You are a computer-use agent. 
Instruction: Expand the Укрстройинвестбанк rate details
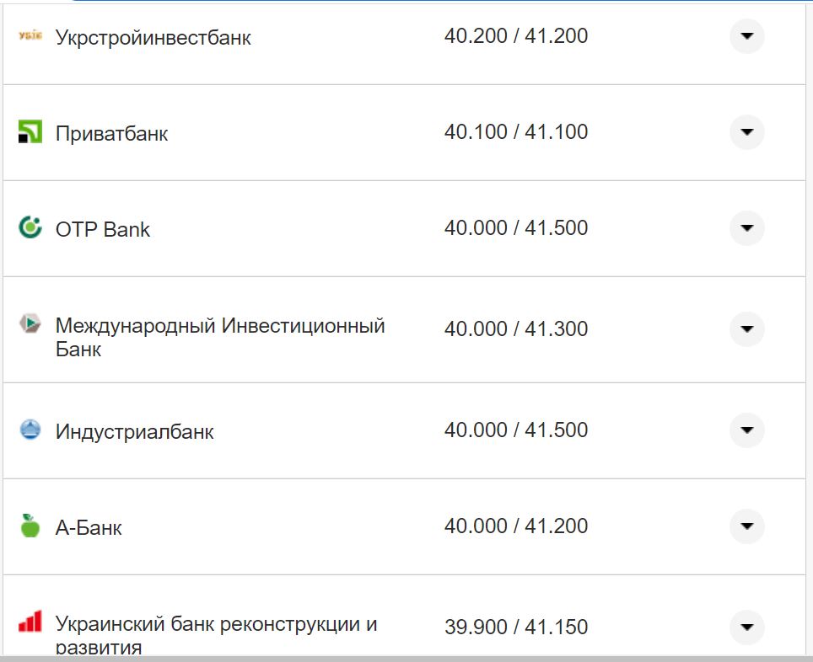pyautogui.click(x=746, y=36)
